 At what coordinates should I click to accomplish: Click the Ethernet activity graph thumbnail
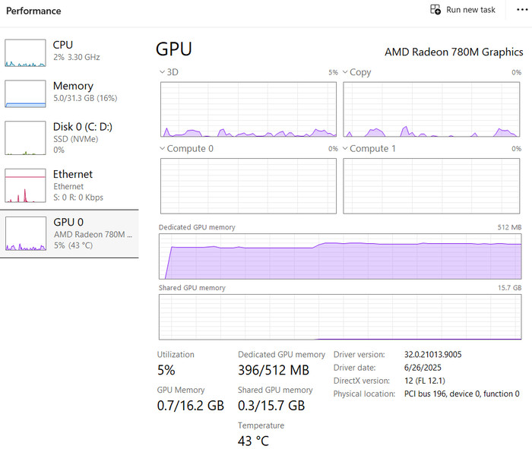click(x=25, y=185)
